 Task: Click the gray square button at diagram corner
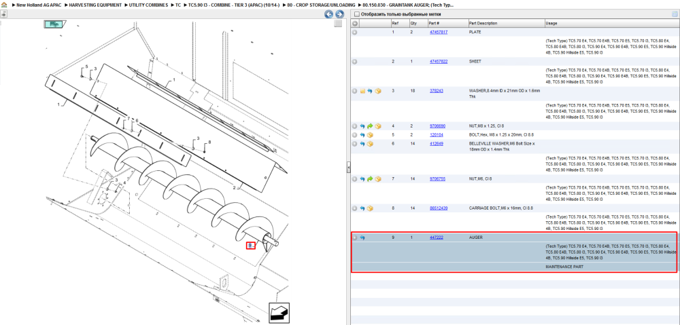338,24
